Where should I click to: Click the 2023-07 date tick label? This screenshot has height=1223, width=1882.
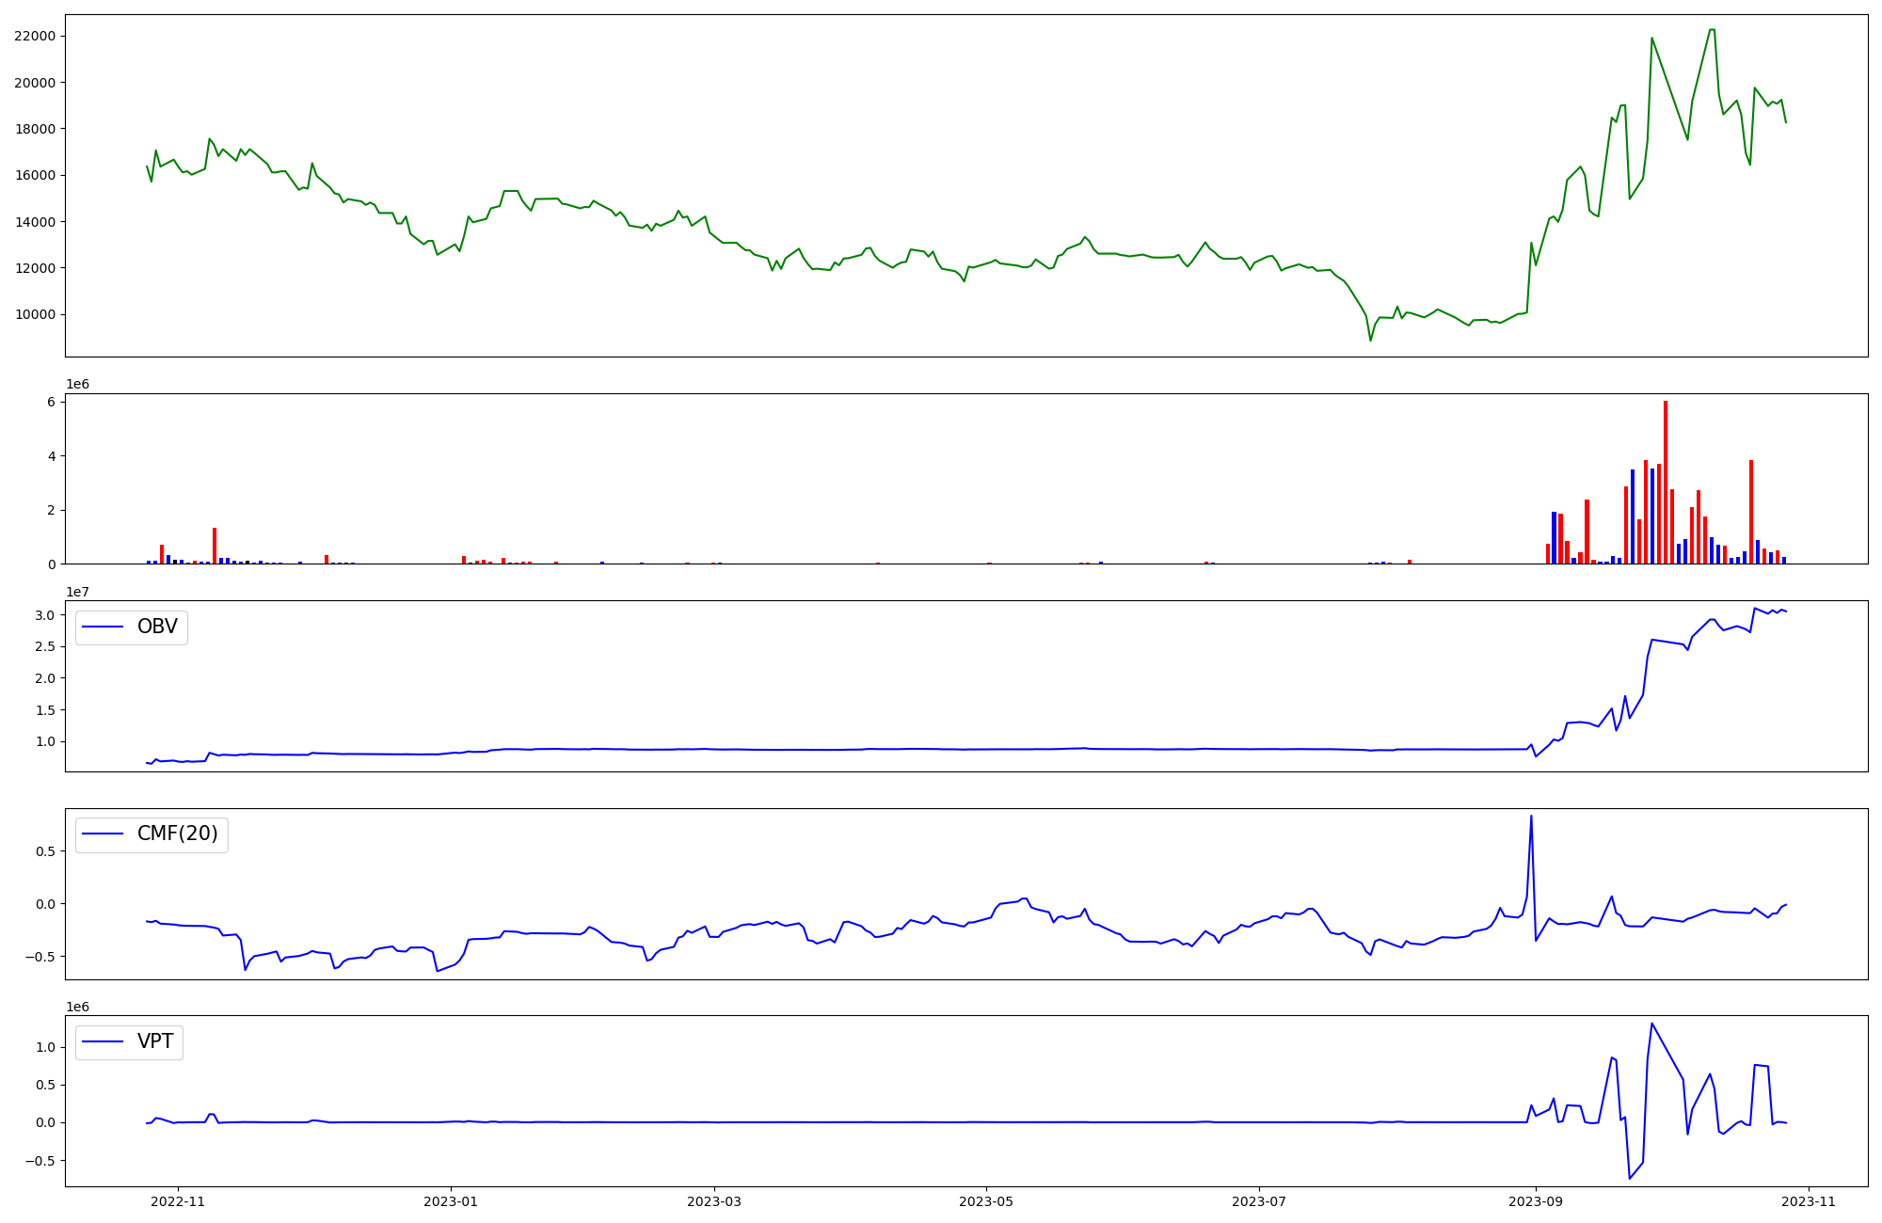coord(1259,1201)
